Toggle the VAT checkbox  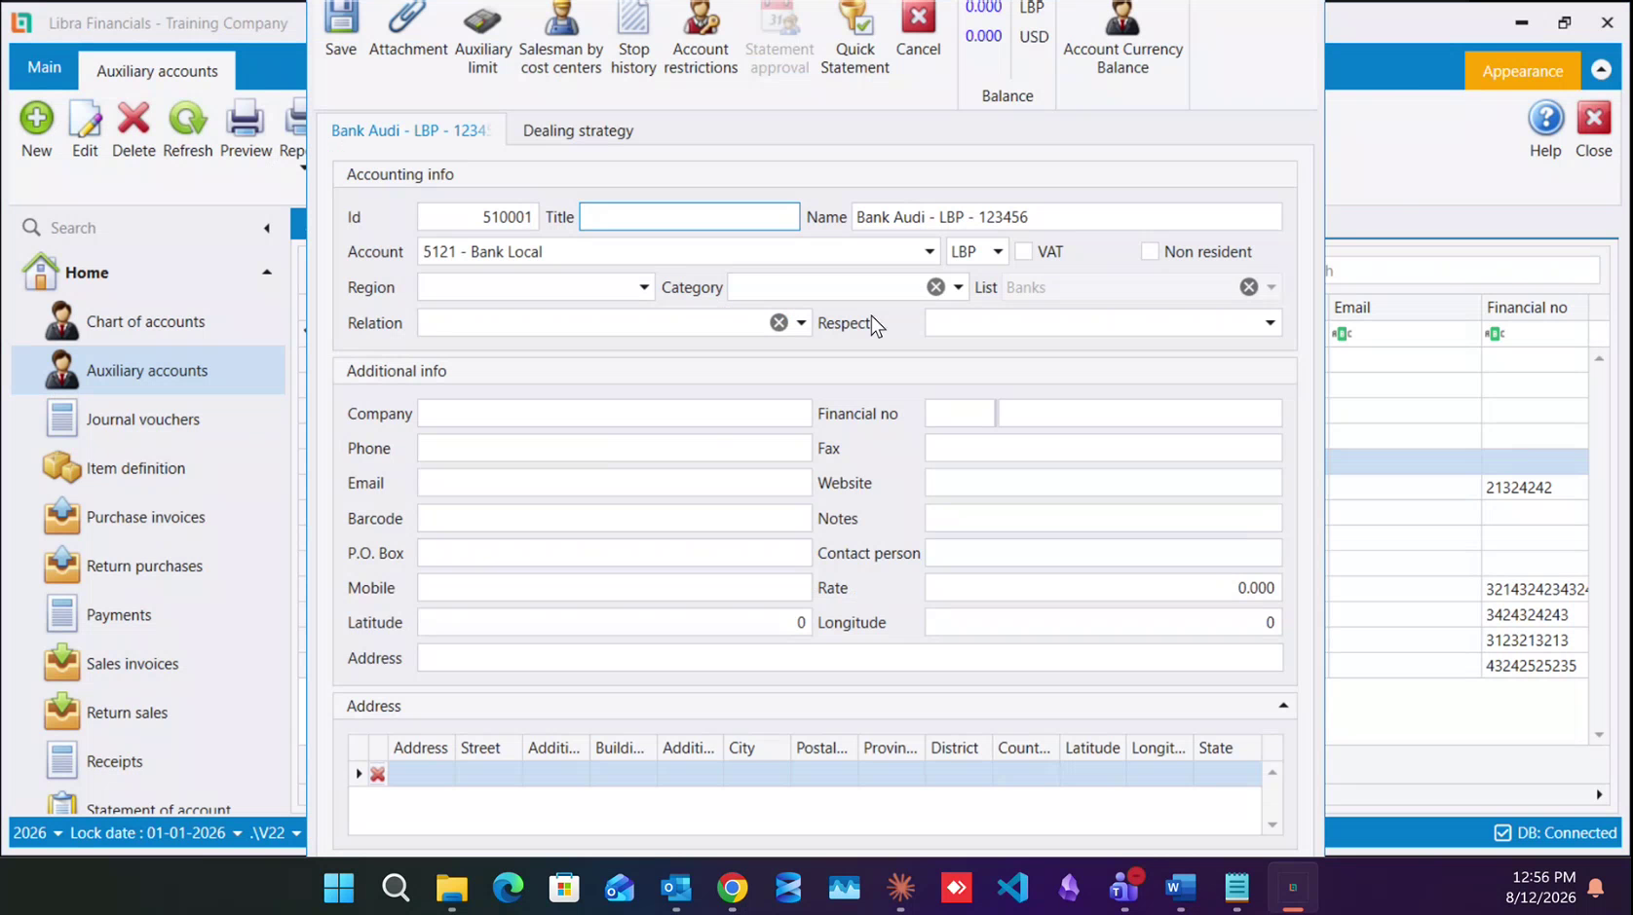1023,251
